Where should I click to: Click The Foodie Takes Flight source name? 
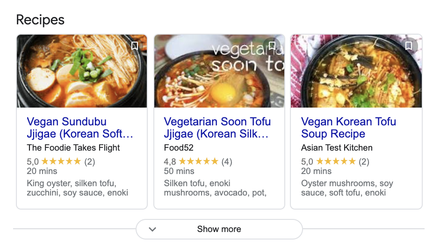click(x=73, y=148)
